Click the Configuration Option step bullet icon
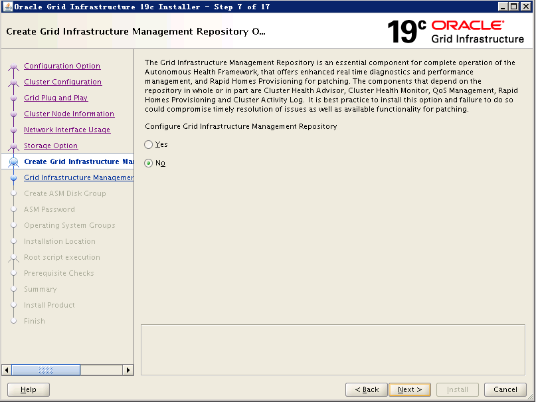This screenshot has height=402, width=536. 14,66
